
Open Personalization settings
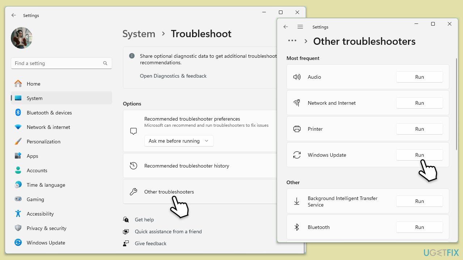pos(61,142)
